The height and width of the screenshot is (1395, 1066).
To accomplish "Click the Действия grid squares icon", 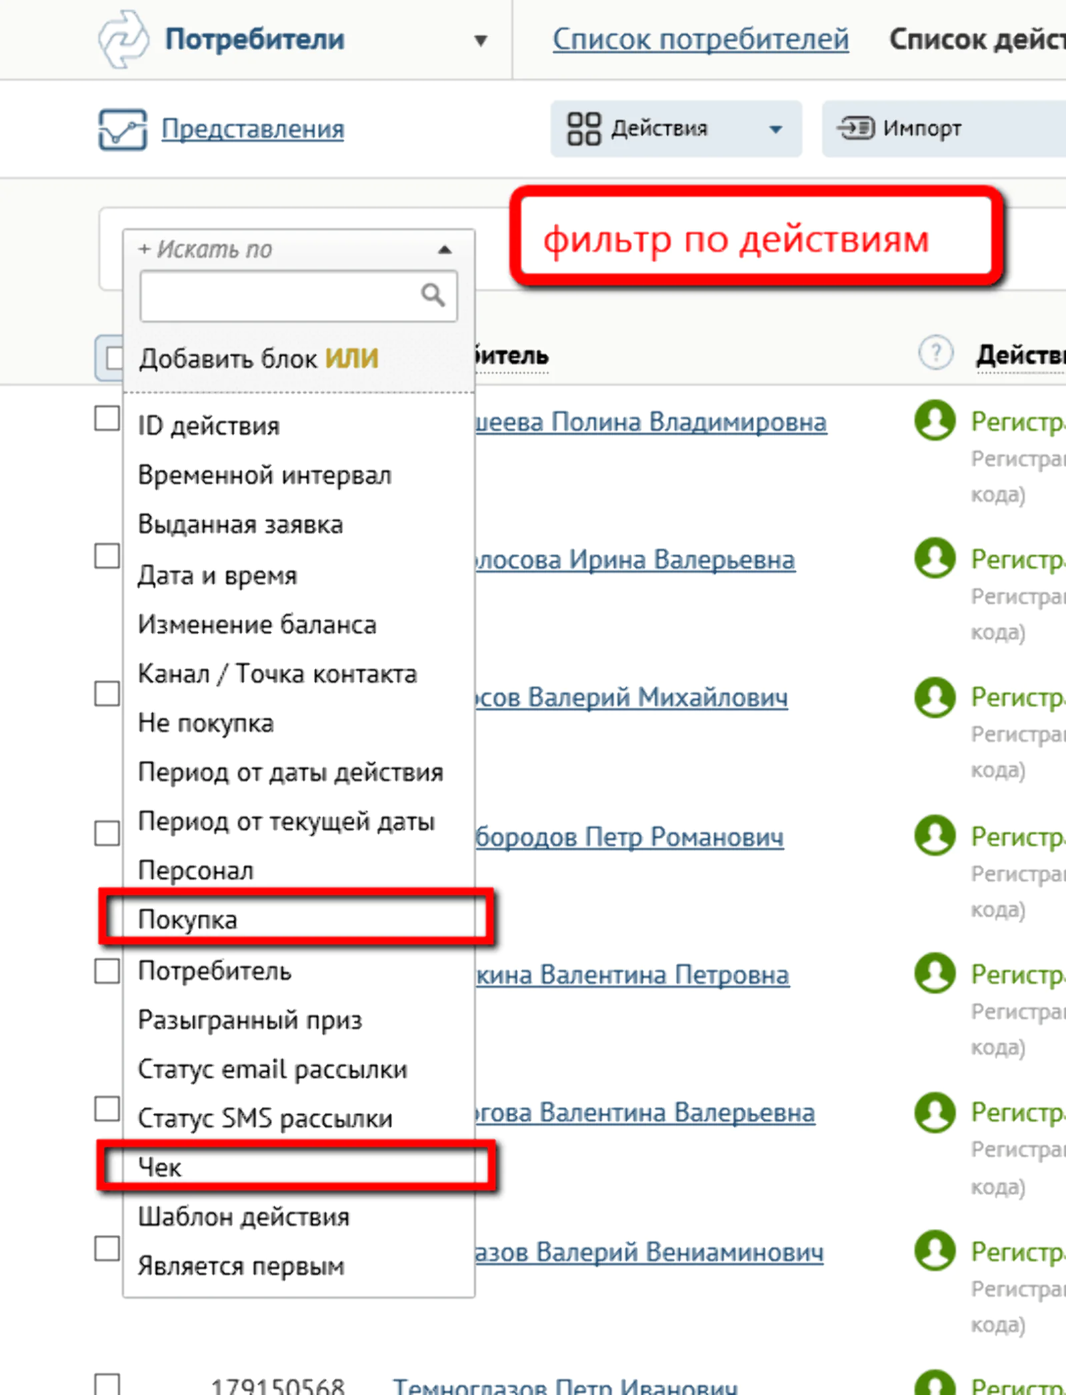I will pos(583,129).
